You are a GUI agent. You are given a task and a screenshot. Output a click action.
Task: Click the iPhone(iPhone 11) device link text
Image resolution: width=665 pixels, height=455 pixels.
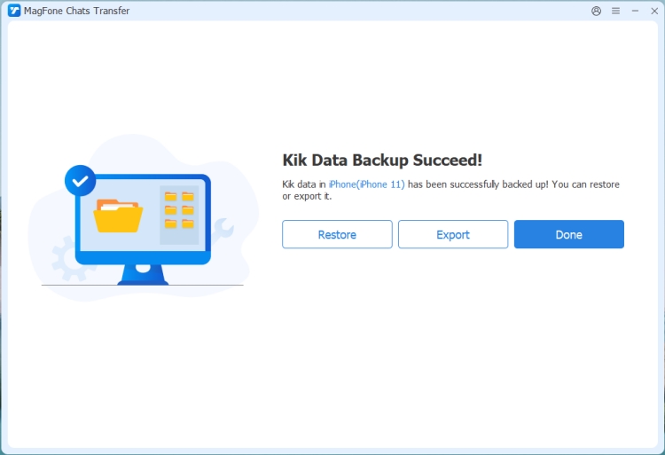point(367,184)
